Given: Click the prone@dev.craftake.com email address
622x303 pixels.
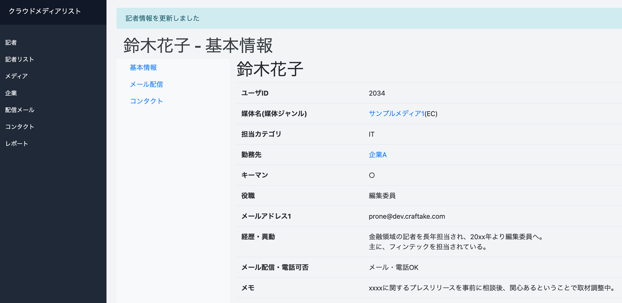Looking at the screenshot, I should (407, 216).
